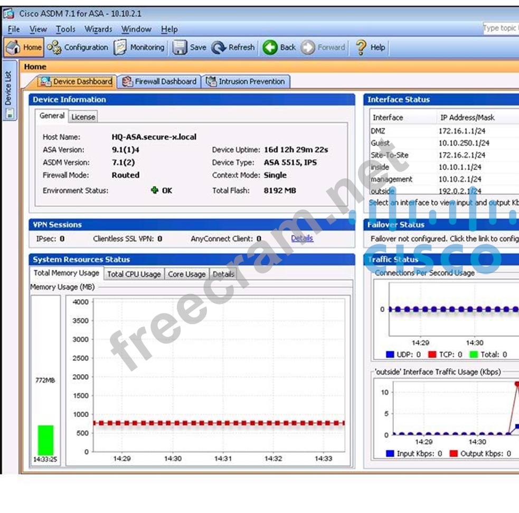Open Help question mark icon

361,47
